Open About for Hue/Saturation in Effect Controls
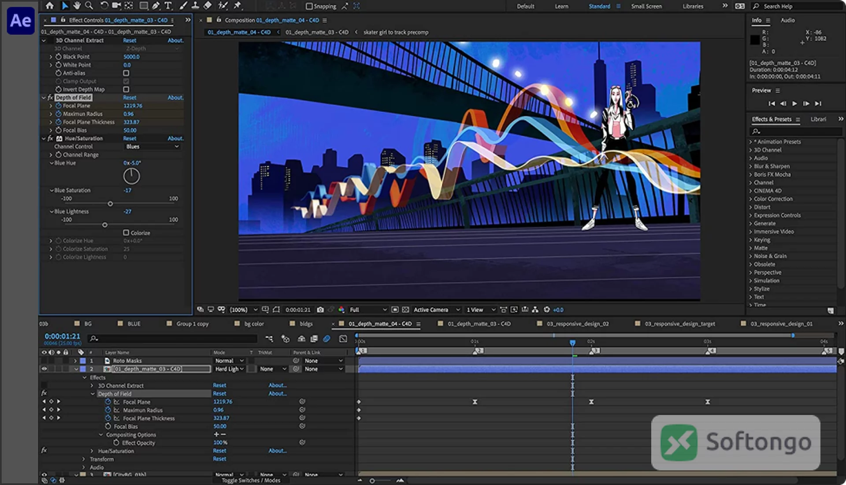This screenshot has width=846, height=485. tap(175, 138)
